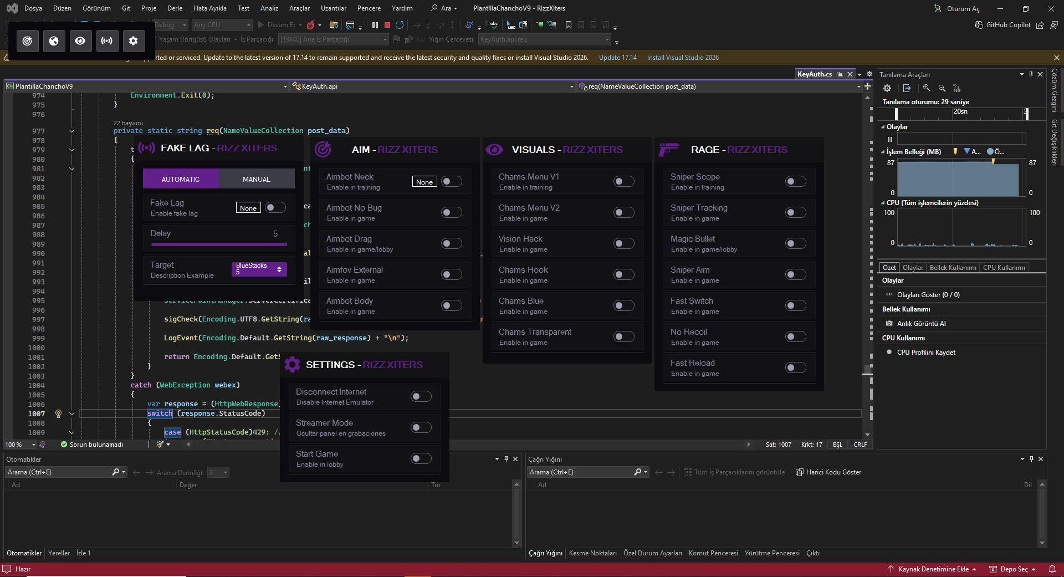Zoom out on the diagnostics timeline
Viewport: 1064px width, 577px height.
[x=942, y=88]
